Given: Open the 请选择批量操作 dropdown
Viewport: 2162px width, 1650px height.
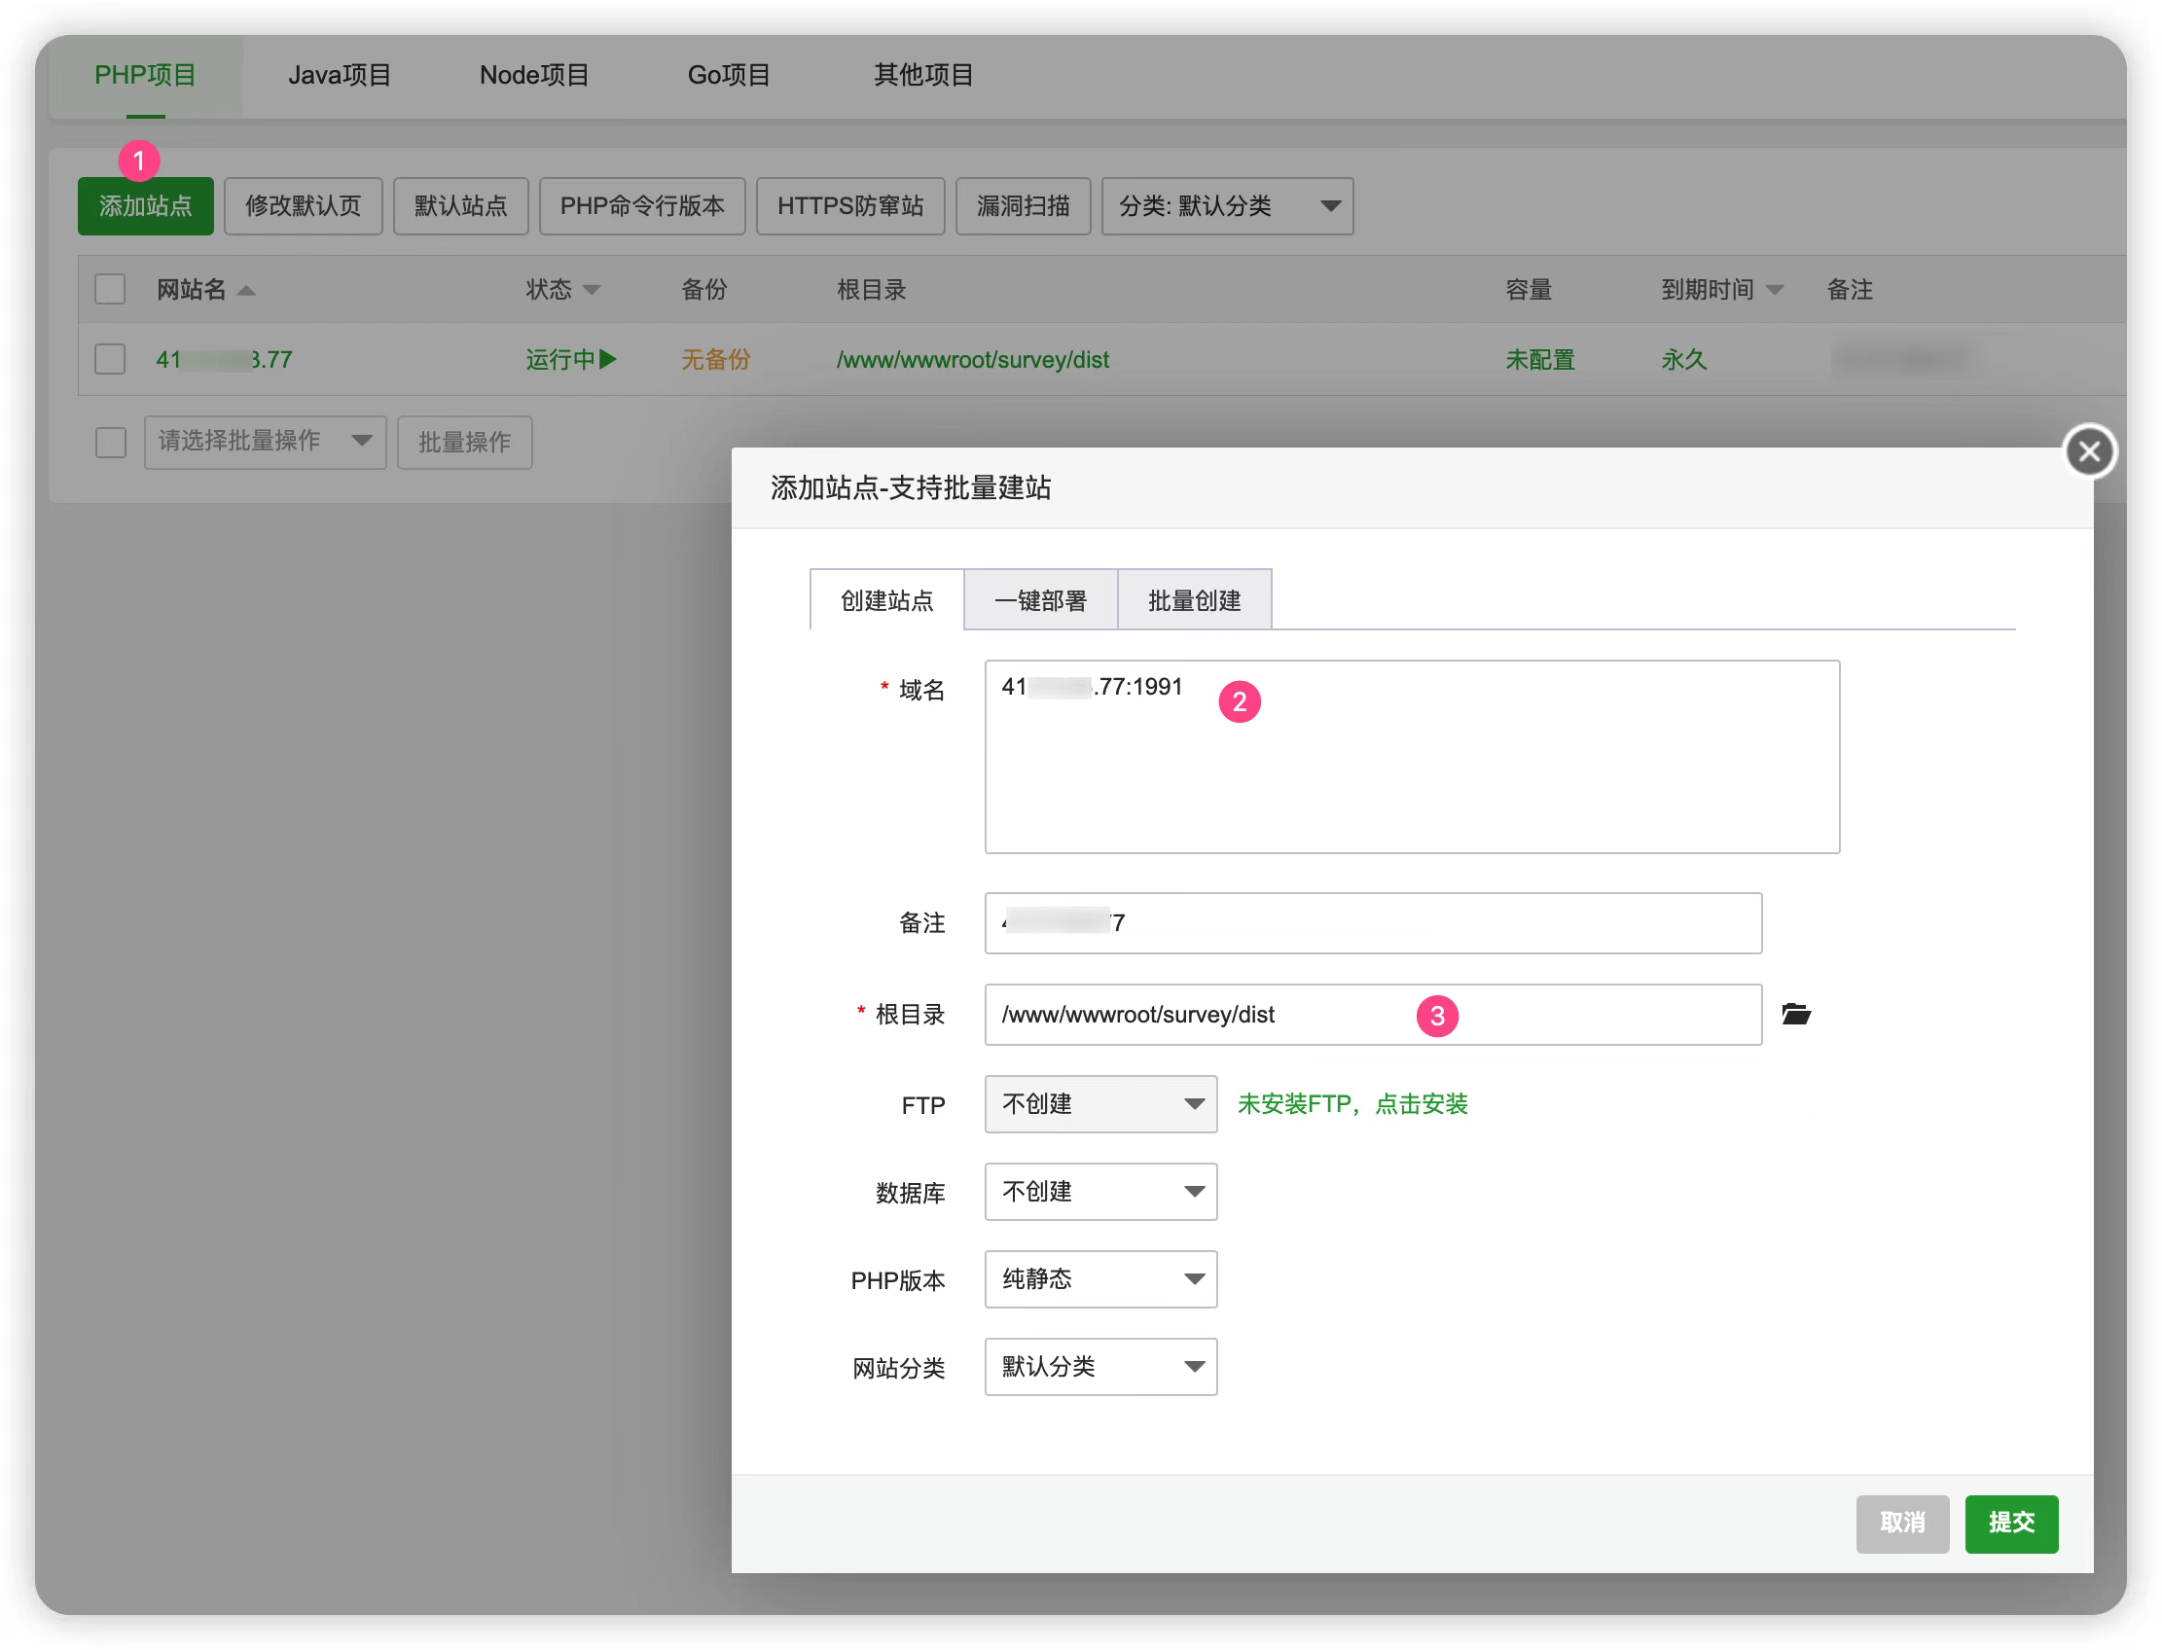Looking at the screenshot, I should [266, 442].
